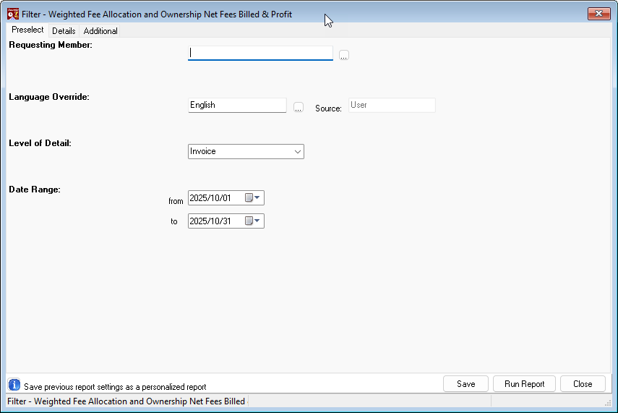618x413 pixels.
Task: Click 'Save previous report settings as a personalized report' text
Action: point(115,387)
